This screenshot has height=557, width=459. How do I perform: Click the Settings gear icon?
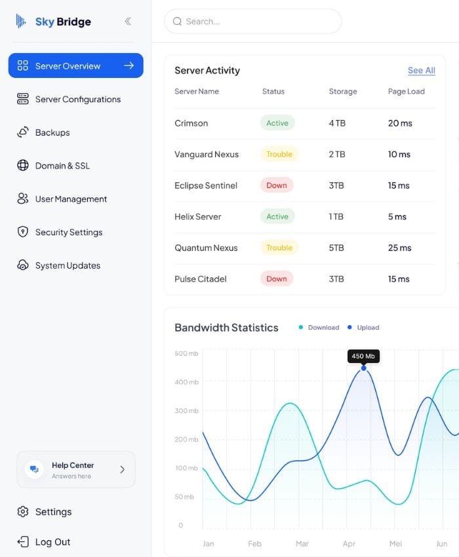pos(23,512)
